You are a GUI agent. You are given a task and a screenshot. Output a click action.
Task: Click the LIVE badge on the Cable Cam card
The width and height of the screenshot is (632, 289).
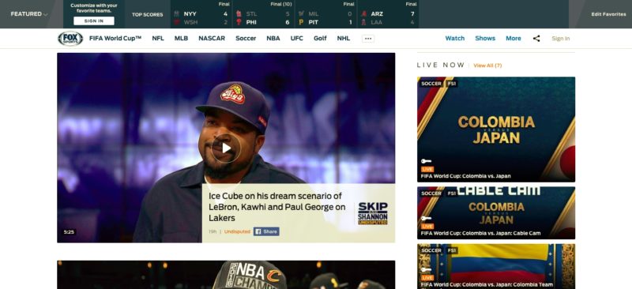point(427,227)
